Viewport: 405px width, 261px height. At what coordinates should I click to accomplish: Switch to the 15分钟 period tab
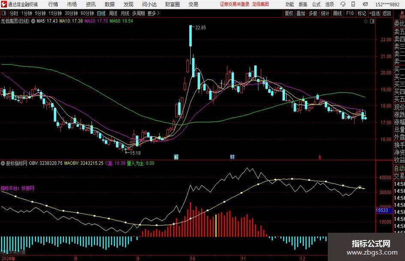click(55, 13)
